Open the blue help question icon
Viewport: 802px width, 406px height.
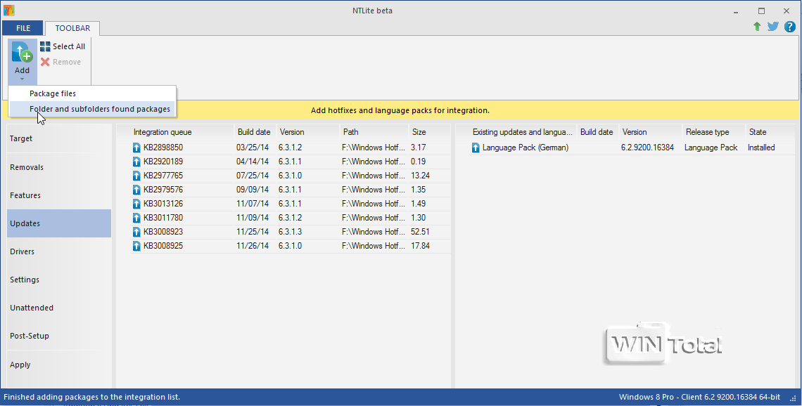click(x=789, y=27)
